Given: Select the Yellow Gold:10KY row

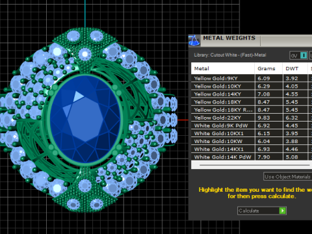Looking at the screenshot, I should click(252, 86).
